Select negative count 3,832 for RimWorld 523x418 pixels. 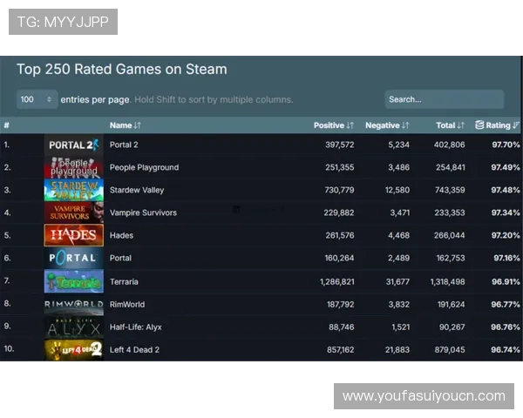(398, 304)
